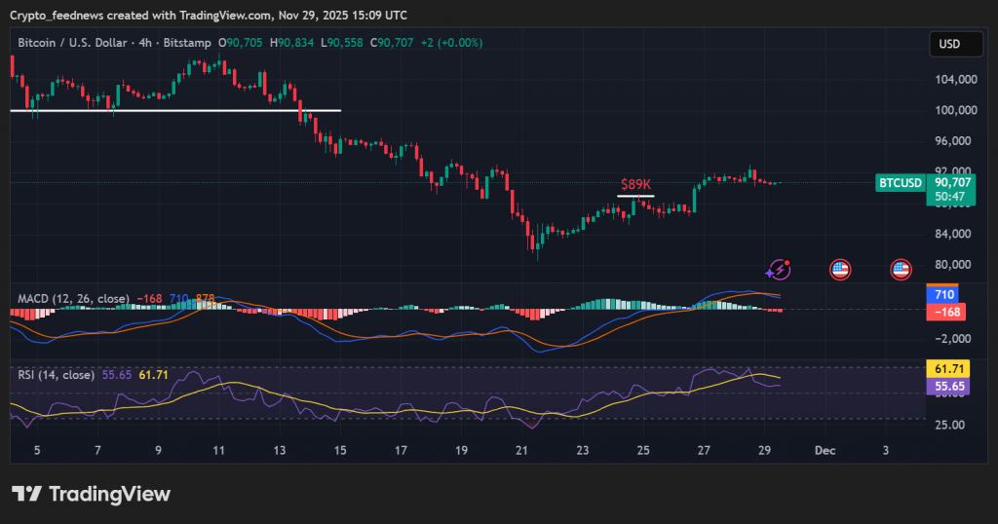Image resolution: width=998 pixels, height=524 pixels.
Task: Select the red $89K annotation label
Action: coord(635,184)
